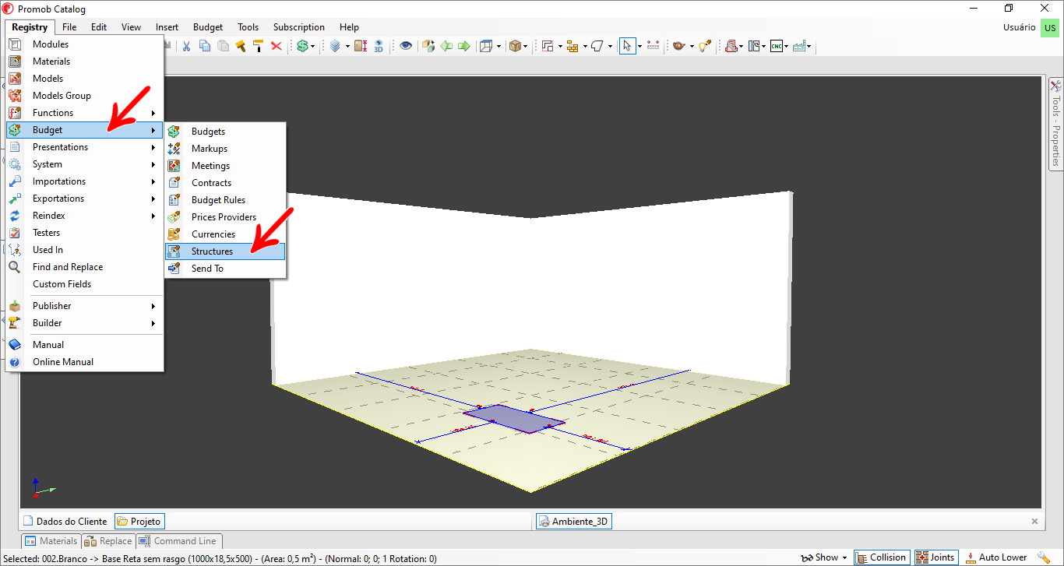This screenshot has height=566, width=1064.
Task: Click the Cut scissors icon
Action: (186, 46)
